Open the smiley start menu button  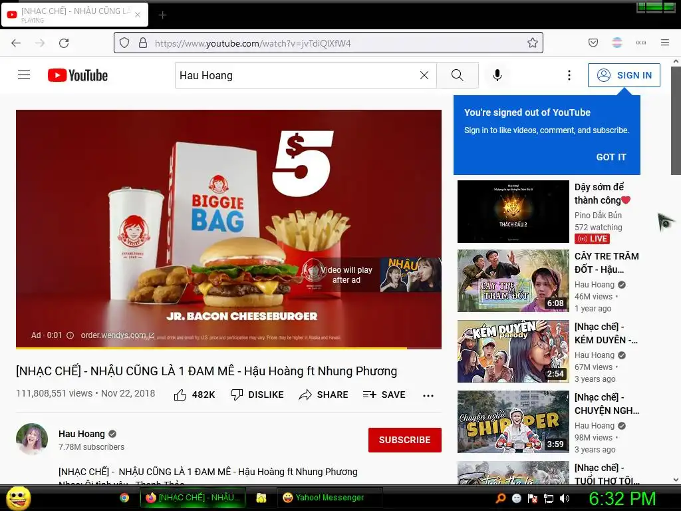point(18,498)
